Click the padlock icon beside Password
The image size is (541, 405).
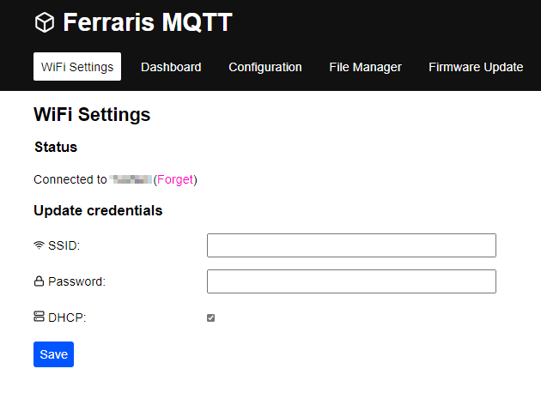[x=39, y=281]
